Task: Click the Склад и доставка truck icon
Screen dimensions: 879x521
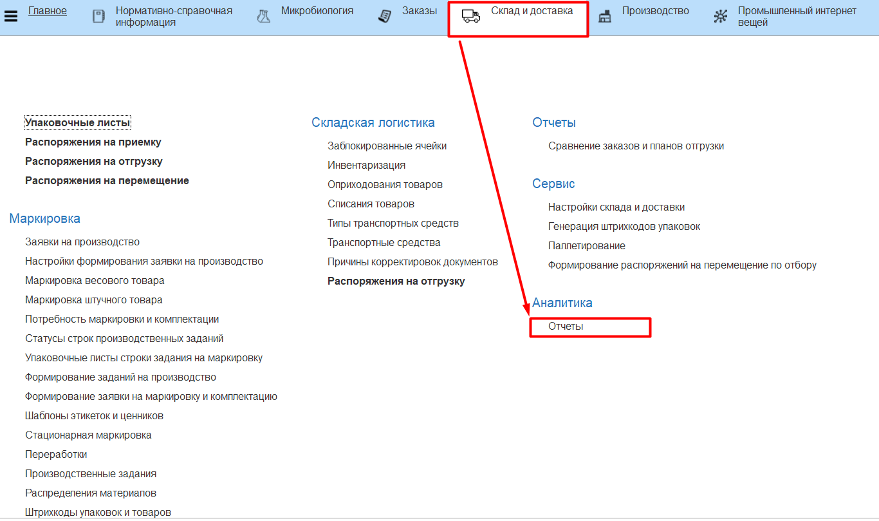Action: click(x=471, y=17)
